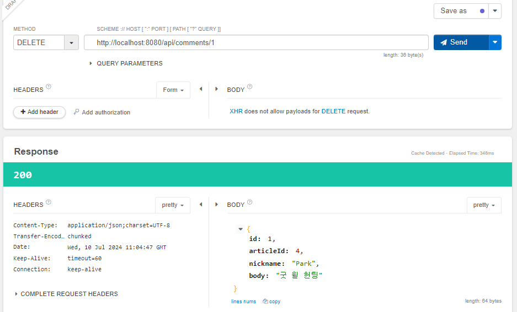Click the Korean body string value
The height and width of the screenshot is (312, 517).
(x=299, y=276)
